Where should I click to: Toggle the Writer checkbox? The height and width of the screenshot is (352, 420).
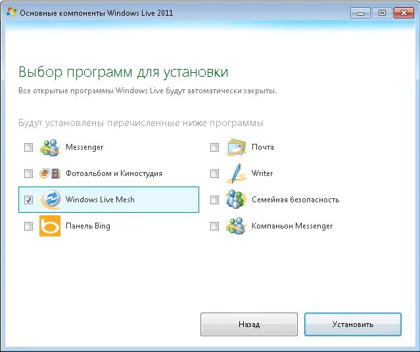[x=214, y=173]
